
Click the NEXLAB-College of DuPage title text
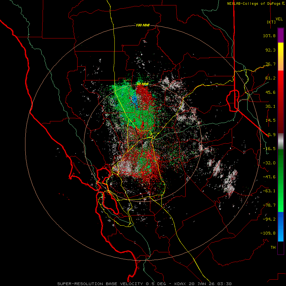[x=254, y=3]
